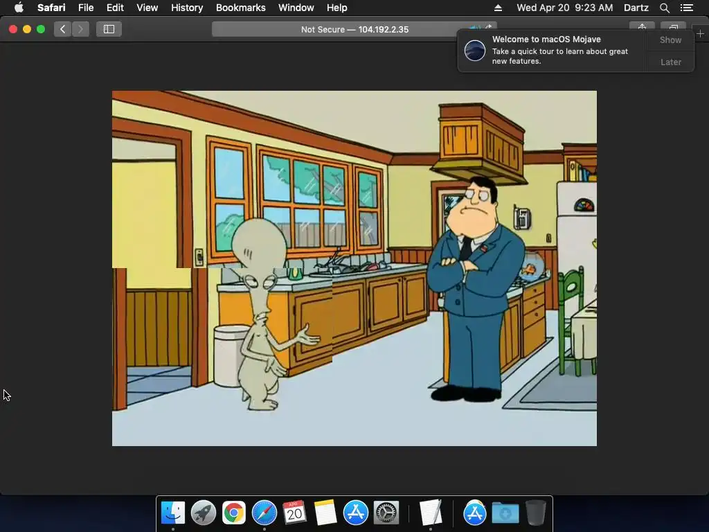Click the forward navigation arrow
Image resolution: width=709 pixels, height=532 pixels.
tap(80, 29)
